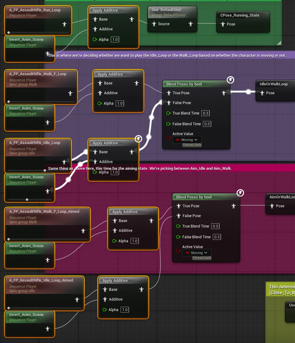The height and width of the screenshot is (343, 295).
Task: Select IdleOrWalkLoop node title
Action: pyautogui.click(x=273, y=84)
